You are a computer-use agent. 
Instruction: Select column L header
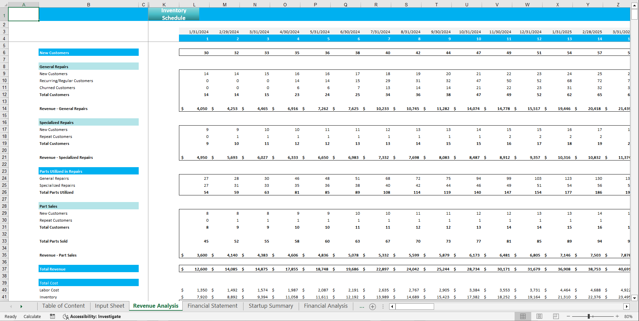coord(194,5)
